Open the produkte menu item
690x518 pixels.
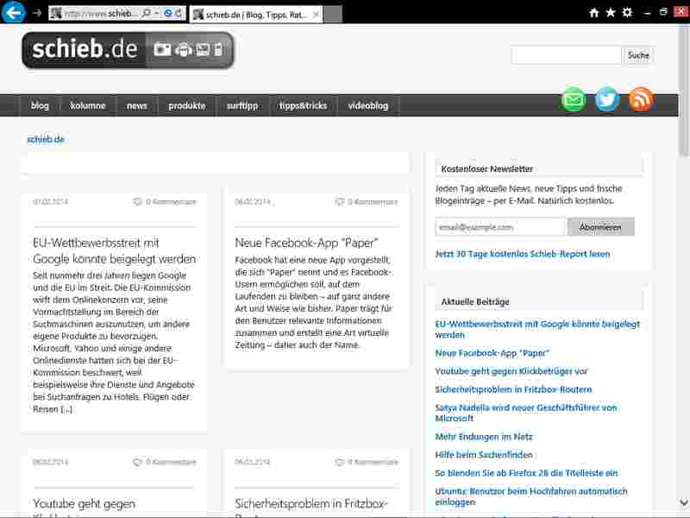pos(187,105)
